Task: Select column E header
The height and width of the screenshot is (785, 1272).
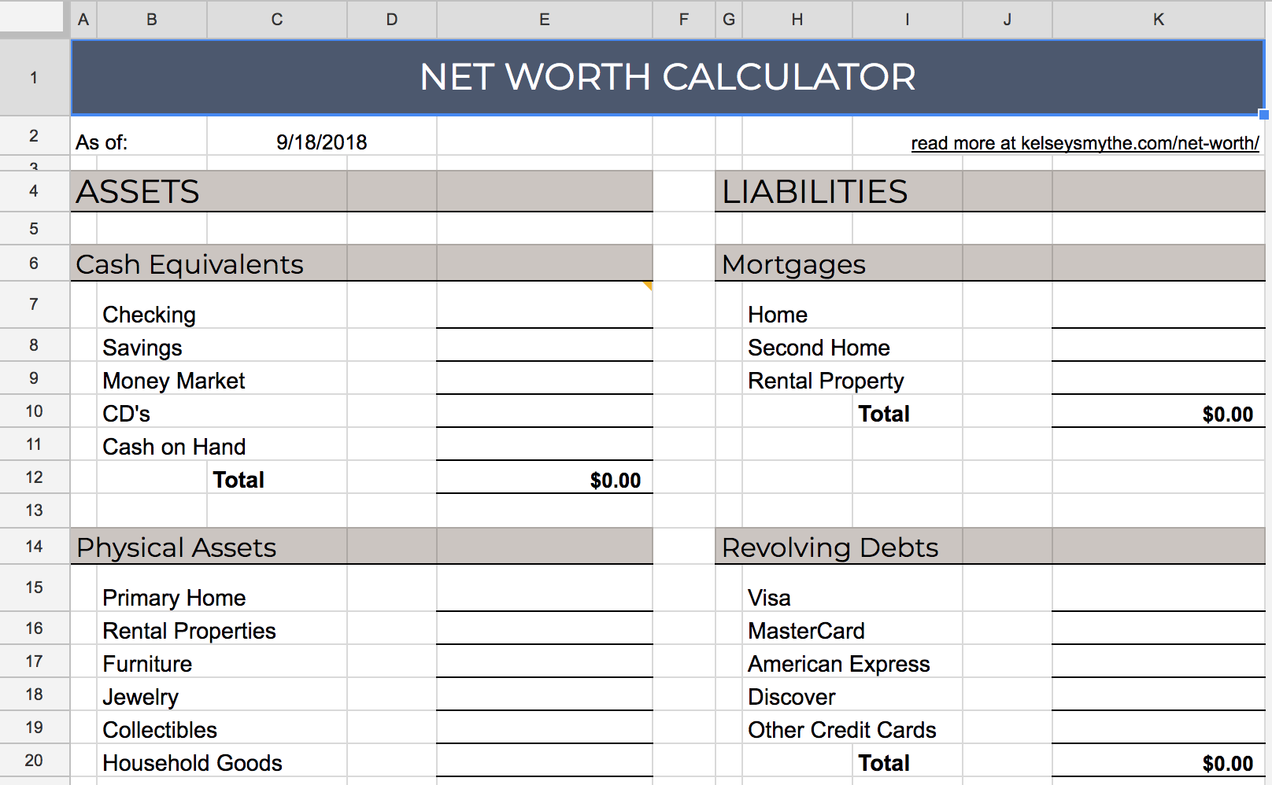Action: (544, 20)
